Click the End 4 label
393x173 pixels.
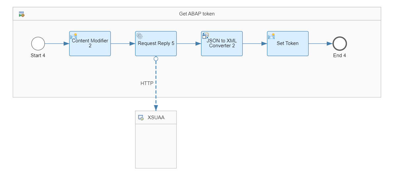click(x=340, y=55)
